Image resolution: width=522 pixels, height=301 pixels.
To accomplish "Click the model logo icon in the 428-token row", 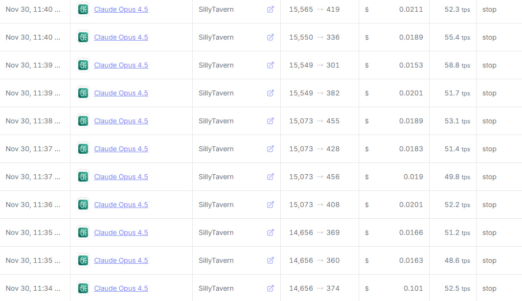I will (83, 149).
